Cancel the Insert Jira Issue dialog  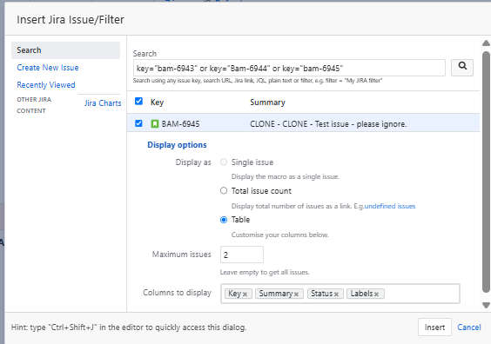coord(469,327)
